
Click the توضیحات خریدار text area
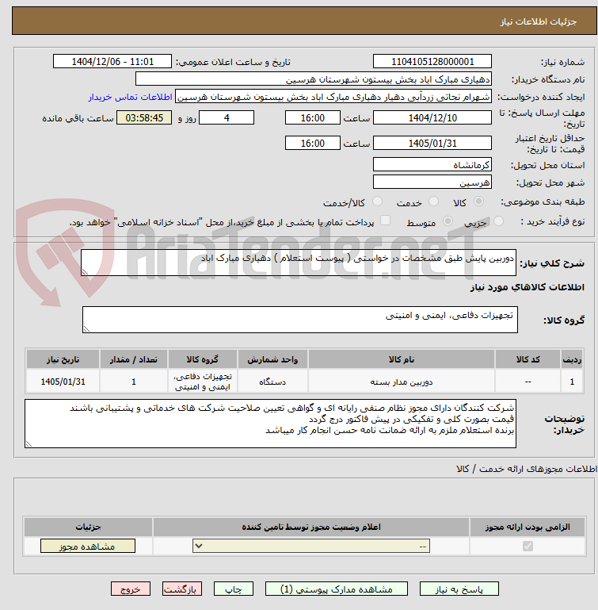coord(270,424)
